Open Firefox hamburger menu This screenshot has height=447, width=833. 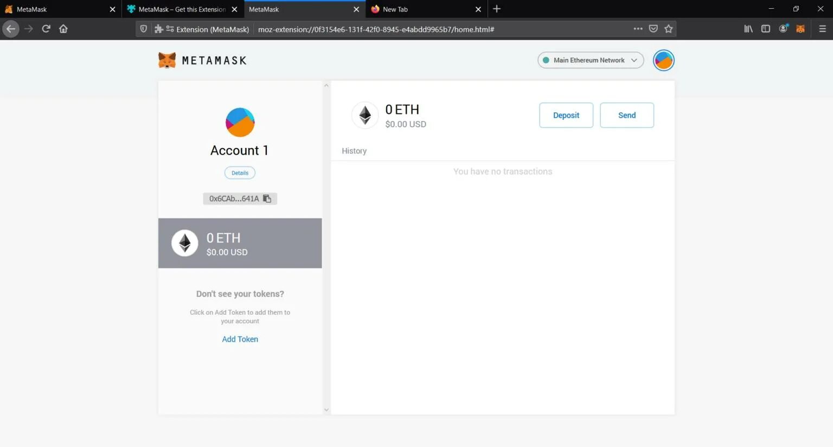click(x=822, y=29)
